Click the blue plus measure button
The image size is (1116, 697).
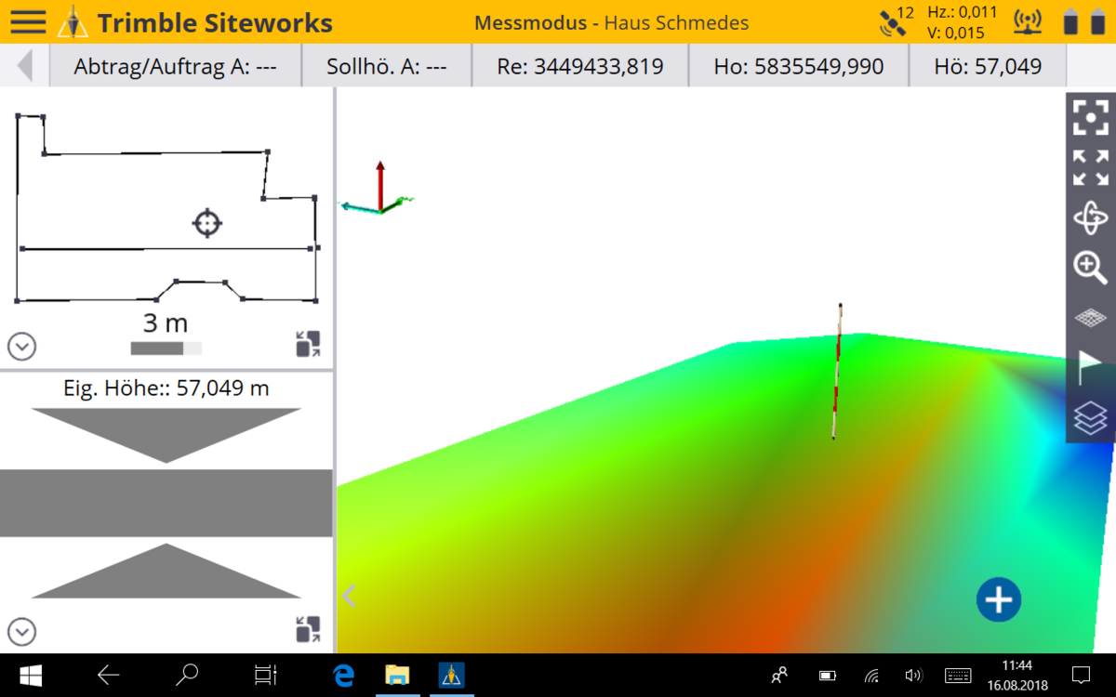click(999, 599)
